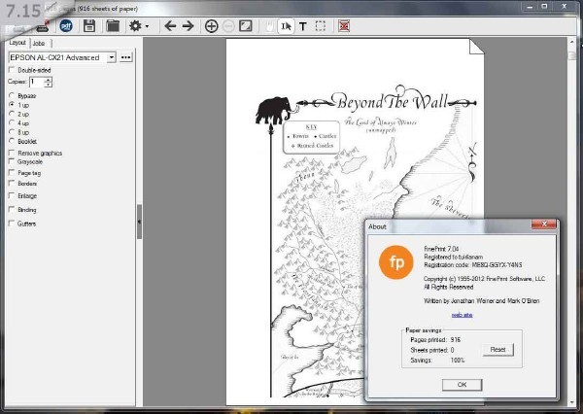Image resolution: width=583 pixels, height=414 pixels.
Task: Switch to the Jobs tab
Action: 39,43
